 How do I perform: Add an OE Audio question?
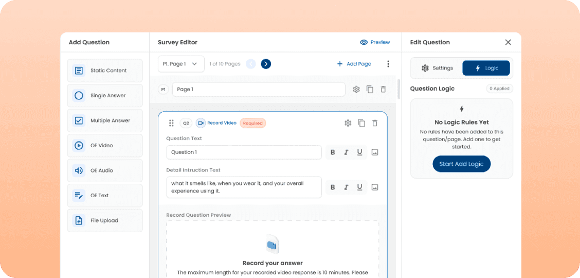click(105, 170)
